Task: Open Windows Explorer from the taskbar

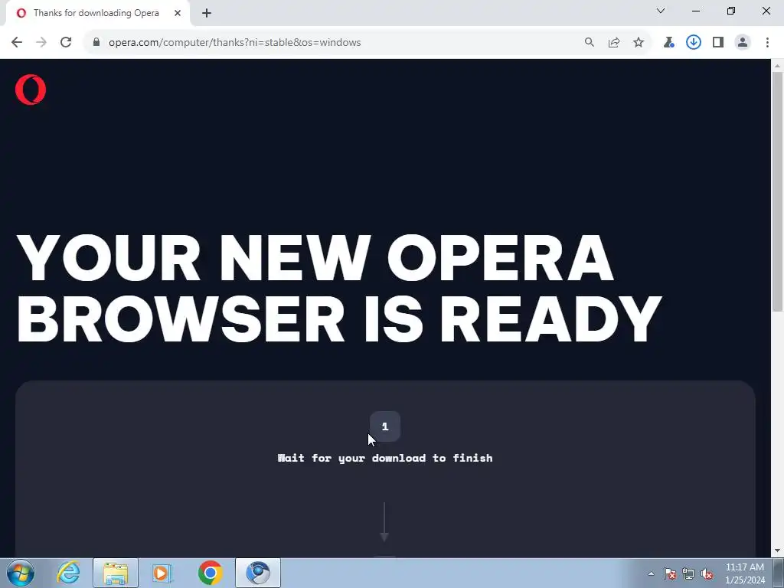Action: tap(116, 573)
